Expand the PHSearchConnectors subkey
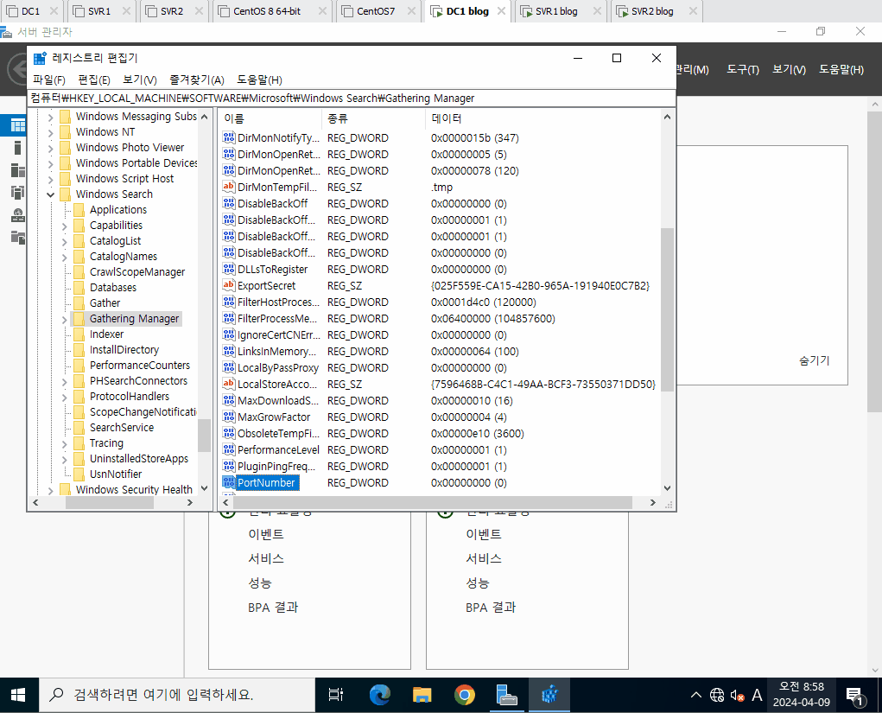This screenshot has height=713, width=882. (x=64, y=382)
